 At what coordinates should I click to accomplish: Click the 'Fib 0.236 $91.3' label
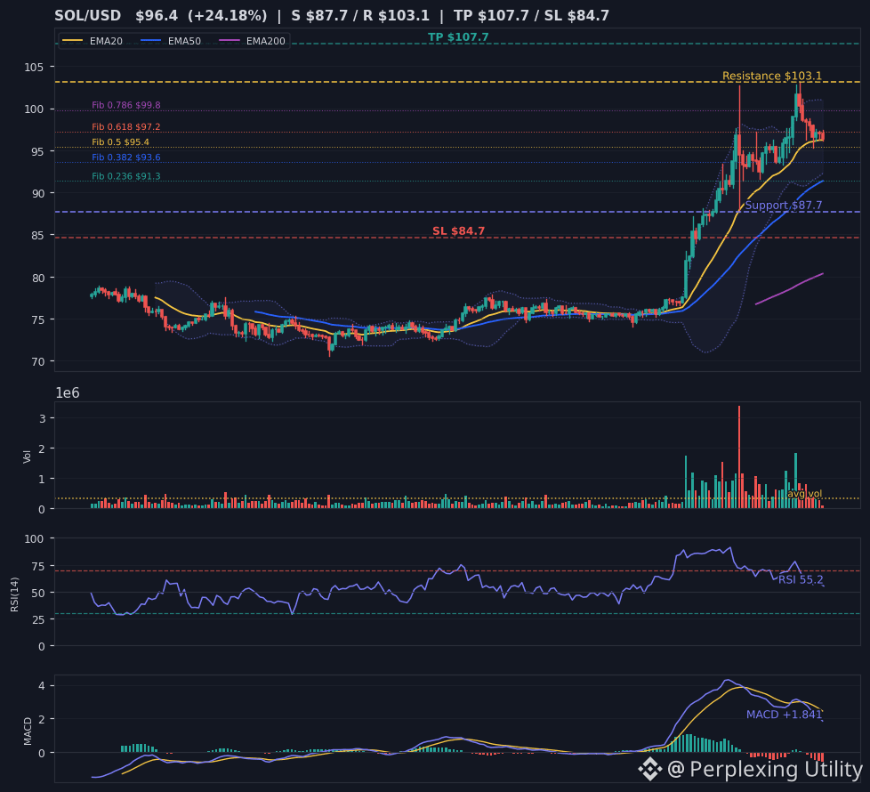pos(126,176)
